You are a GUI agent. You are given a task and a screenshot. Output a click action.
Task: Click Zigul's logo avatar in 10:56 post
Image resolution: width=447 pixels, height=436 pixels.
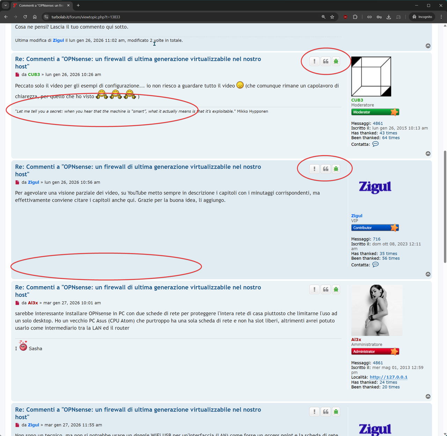coord(375,187)
